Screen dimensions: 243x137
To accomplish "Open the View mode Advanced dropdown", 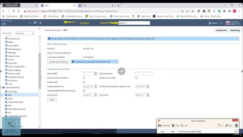I will [24, 33].
